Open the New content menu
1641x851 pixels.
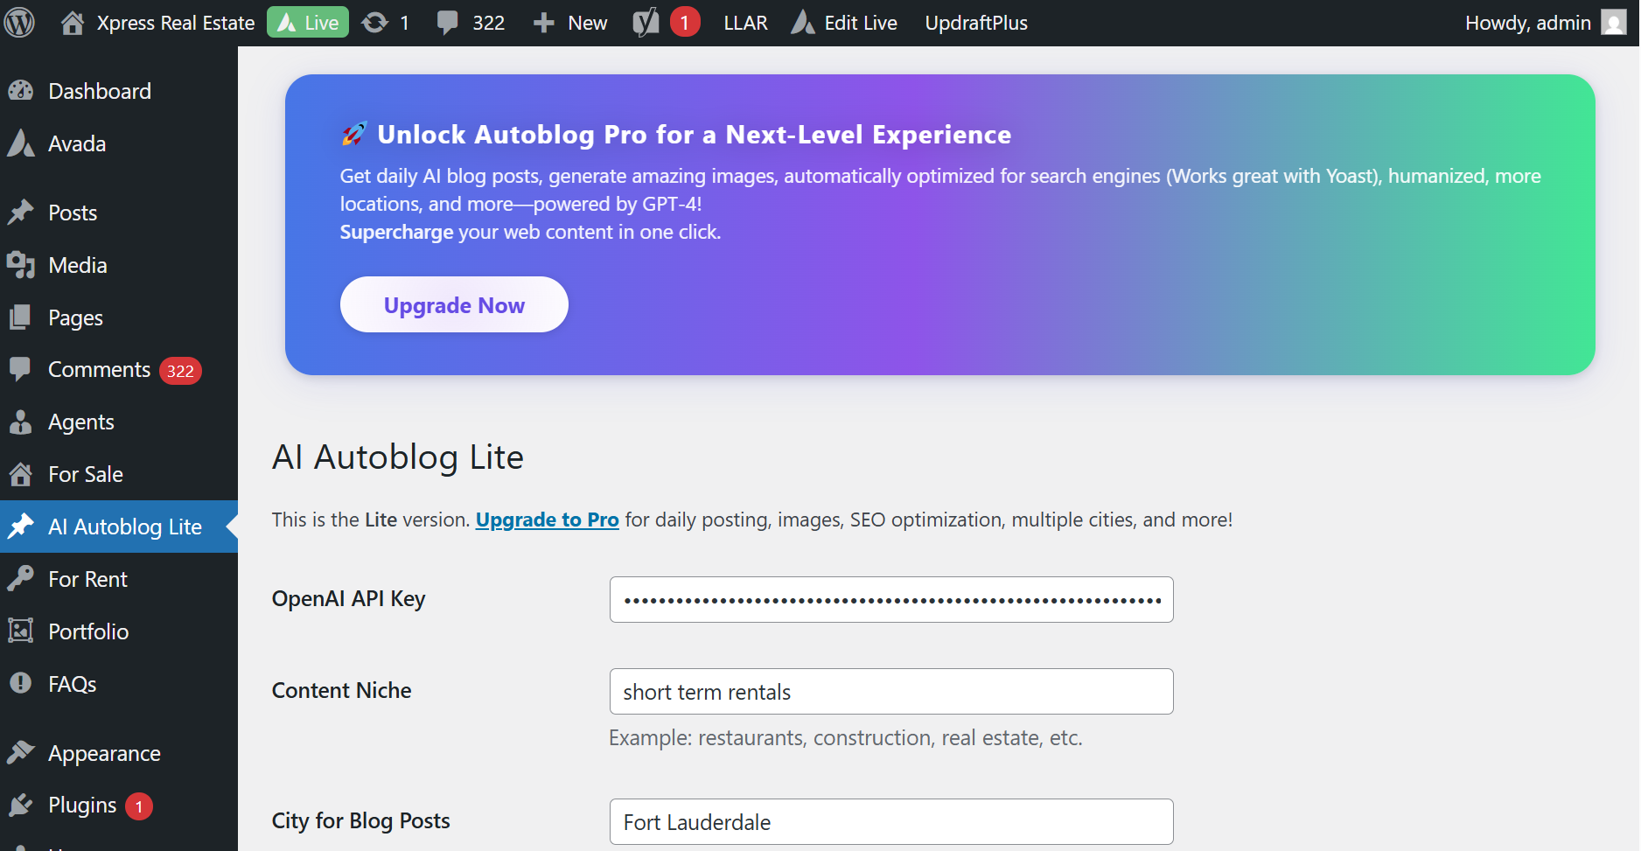point(587,23)
